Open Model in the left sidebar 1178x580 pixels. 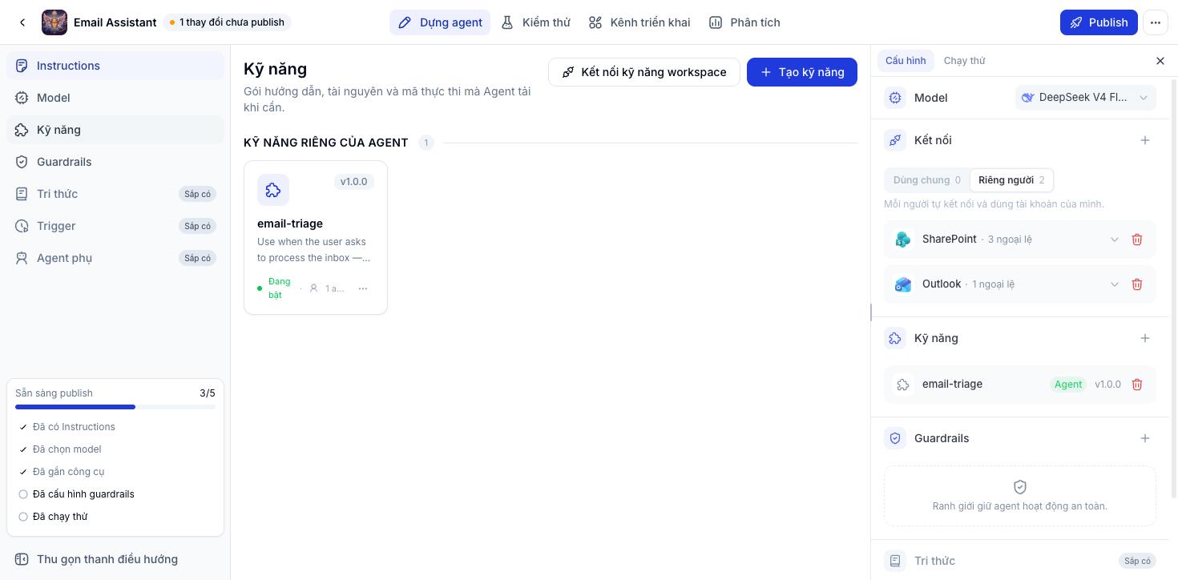pos(115,98)
